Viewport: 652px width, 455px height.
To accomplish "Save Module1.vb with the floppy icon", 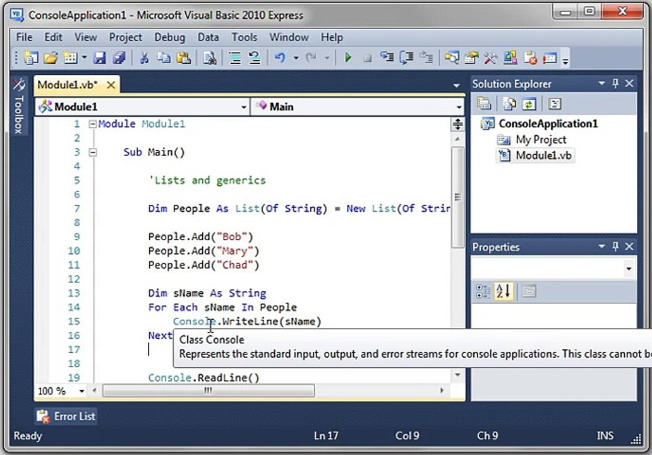I will tap(99, 58).
